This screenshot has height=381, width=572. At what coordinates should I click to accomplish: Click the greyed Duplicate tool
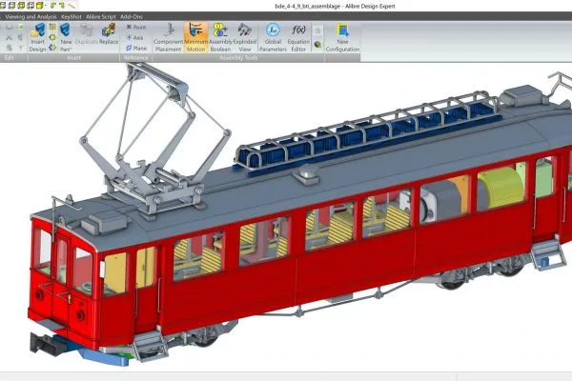pyautogui.click(x=87, y=34)
